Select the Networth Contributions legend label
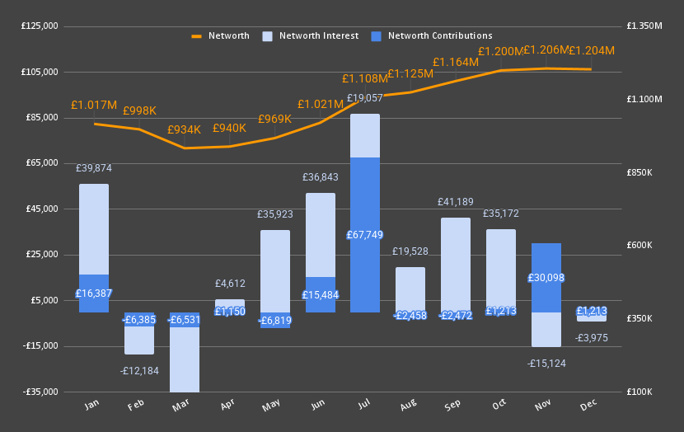Image resolution: width=684 pixels, height=432 pixels. click(x=440, y=36)
